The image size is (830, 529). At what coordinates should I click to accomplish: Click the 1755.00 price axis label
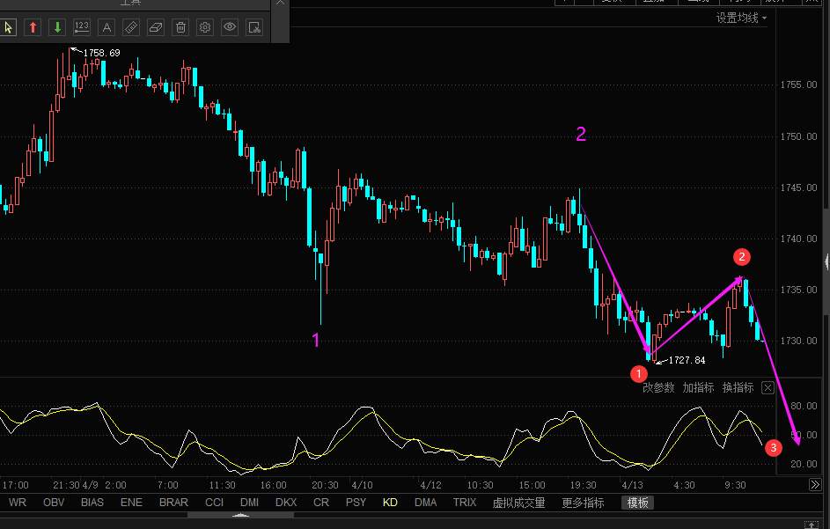point(799,84)
